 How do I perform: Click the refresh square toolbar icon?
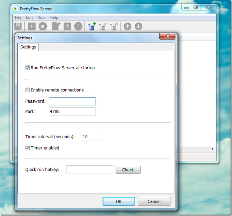(67, 26)
